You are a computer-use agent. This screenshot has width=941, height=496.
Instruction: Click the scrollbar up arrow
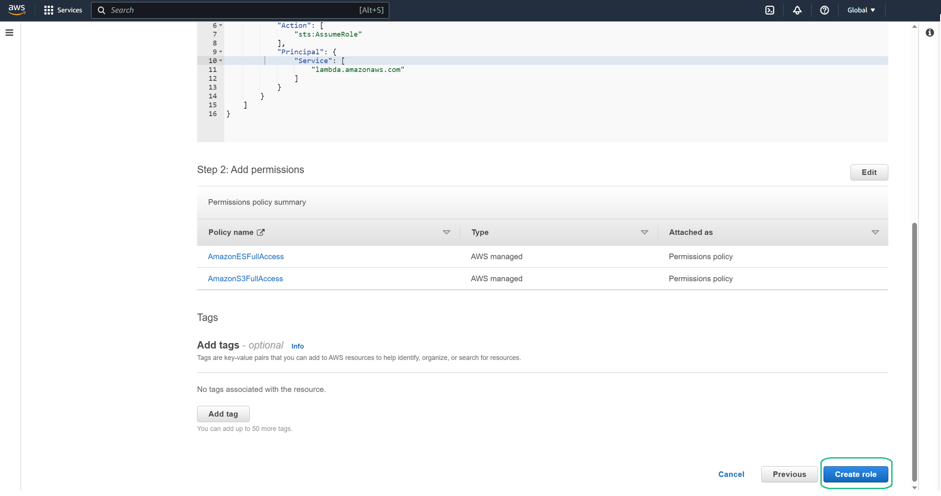[x=914, y=26]
